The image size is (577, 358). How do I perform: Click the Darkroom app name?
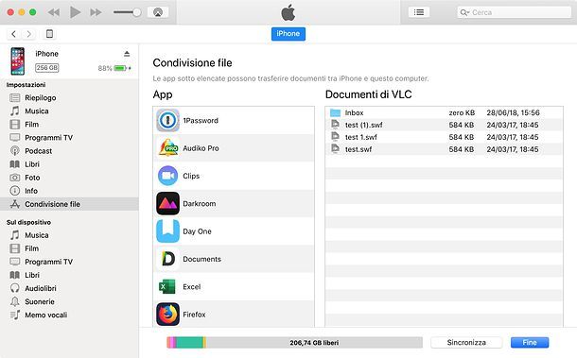[x=199, y=204]
